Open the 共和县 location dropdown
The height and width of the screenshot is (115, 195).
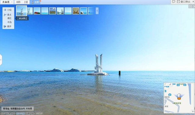7,2
